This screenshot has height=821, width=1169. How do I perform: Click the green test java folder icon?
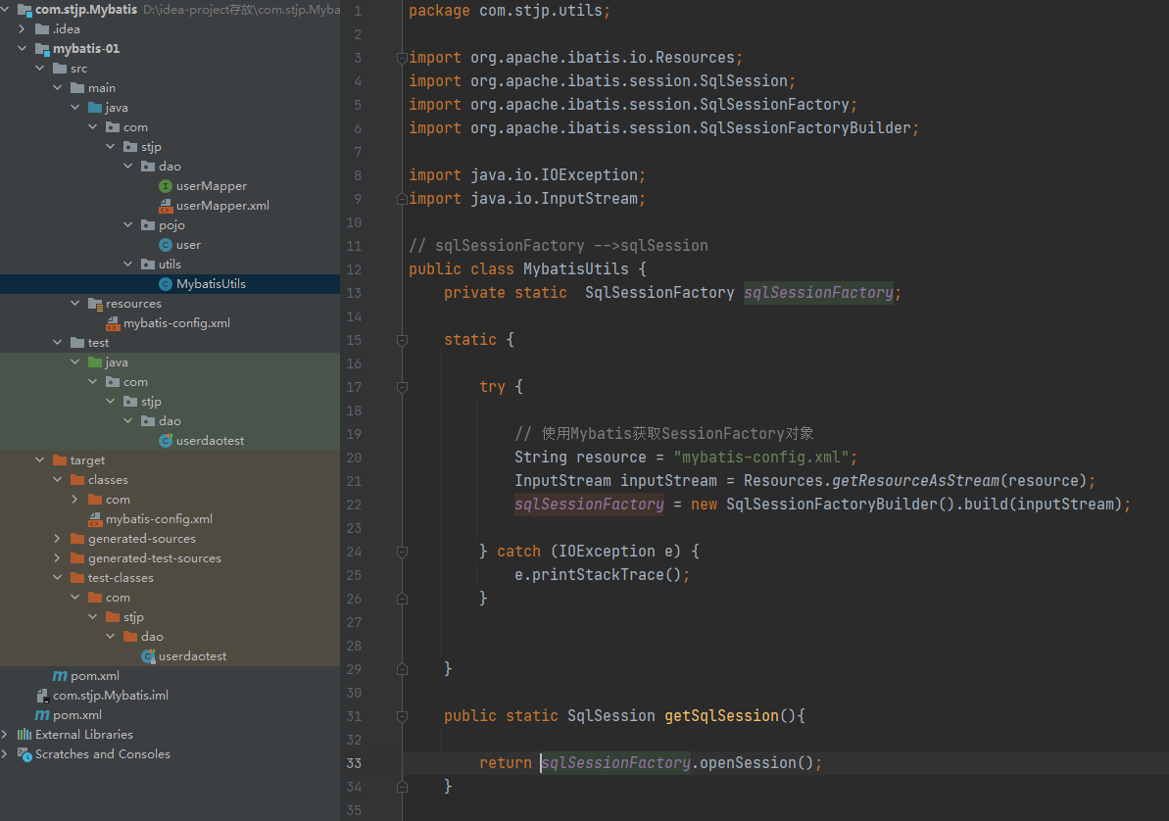(95, 362)
